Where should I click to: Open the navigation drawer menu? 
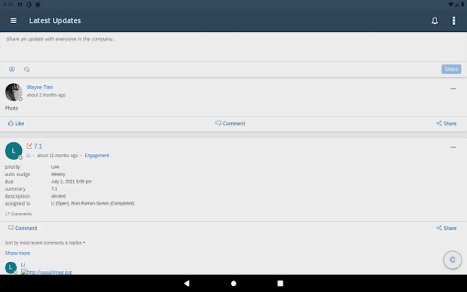(13, 20)
